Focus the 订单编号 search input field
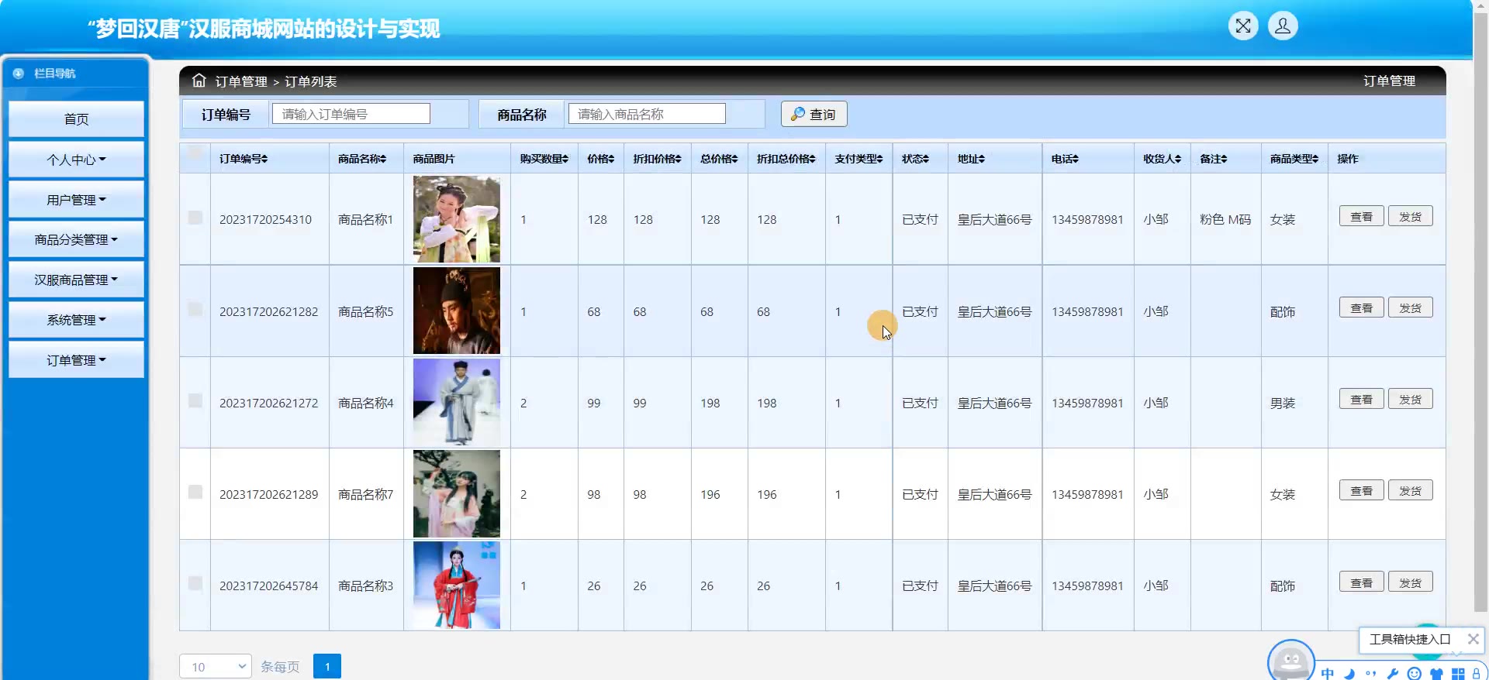1489x680 pixels. click(351, 114)
